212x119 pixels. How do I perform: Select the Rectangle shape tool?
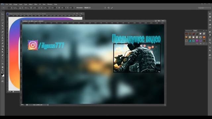(2, 64)
